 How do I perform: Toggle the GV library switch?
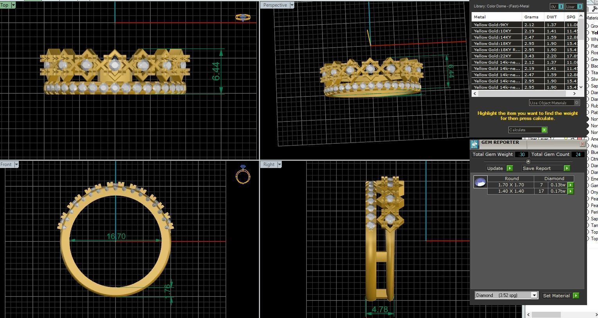(557, 7)
